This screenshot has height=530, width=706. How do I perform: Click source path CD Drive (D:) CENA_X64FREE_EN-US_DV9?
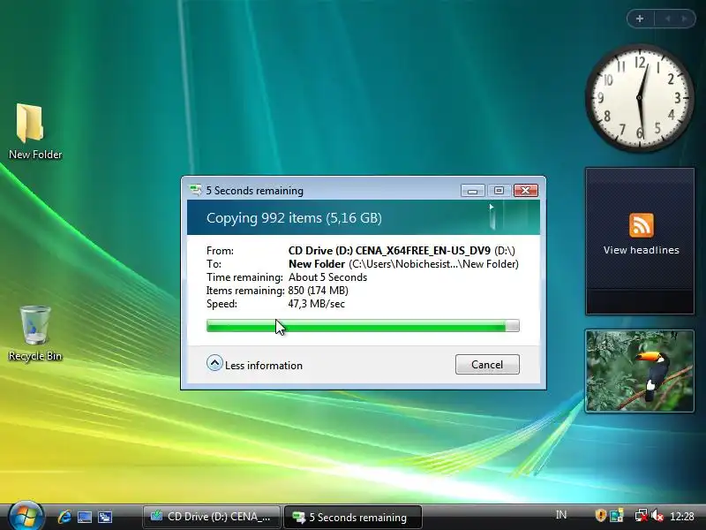[402, 251]
